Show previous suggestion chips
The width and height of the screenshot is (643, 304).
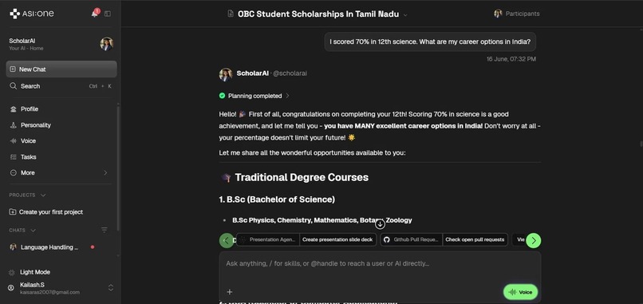tap(227, 240)
